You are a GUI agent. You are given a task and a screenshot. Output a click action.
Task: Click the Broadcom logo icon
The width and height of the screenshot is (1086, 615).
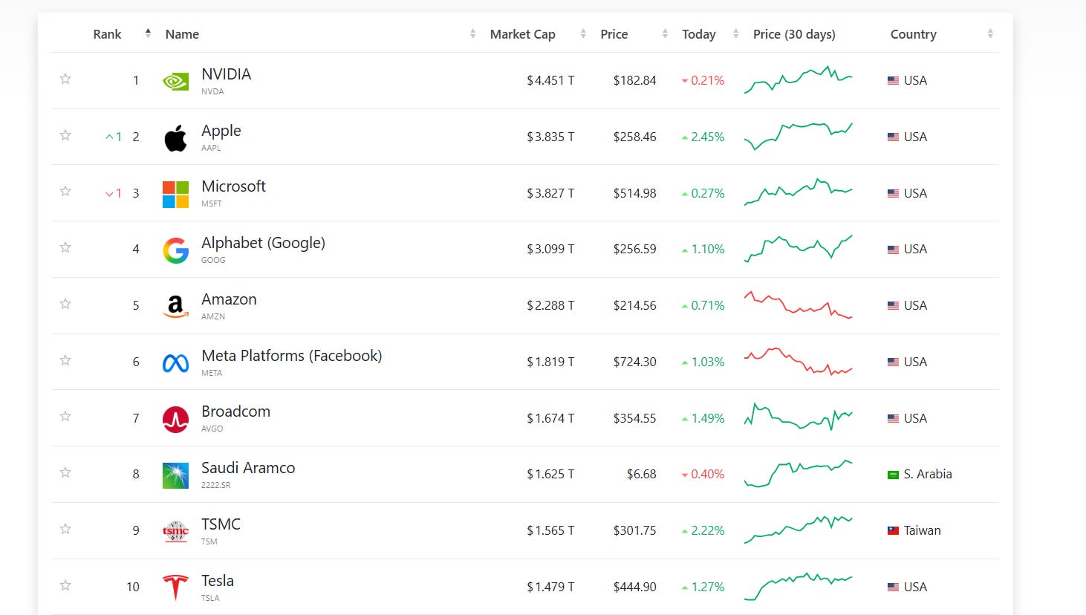[x=175, y=419]
